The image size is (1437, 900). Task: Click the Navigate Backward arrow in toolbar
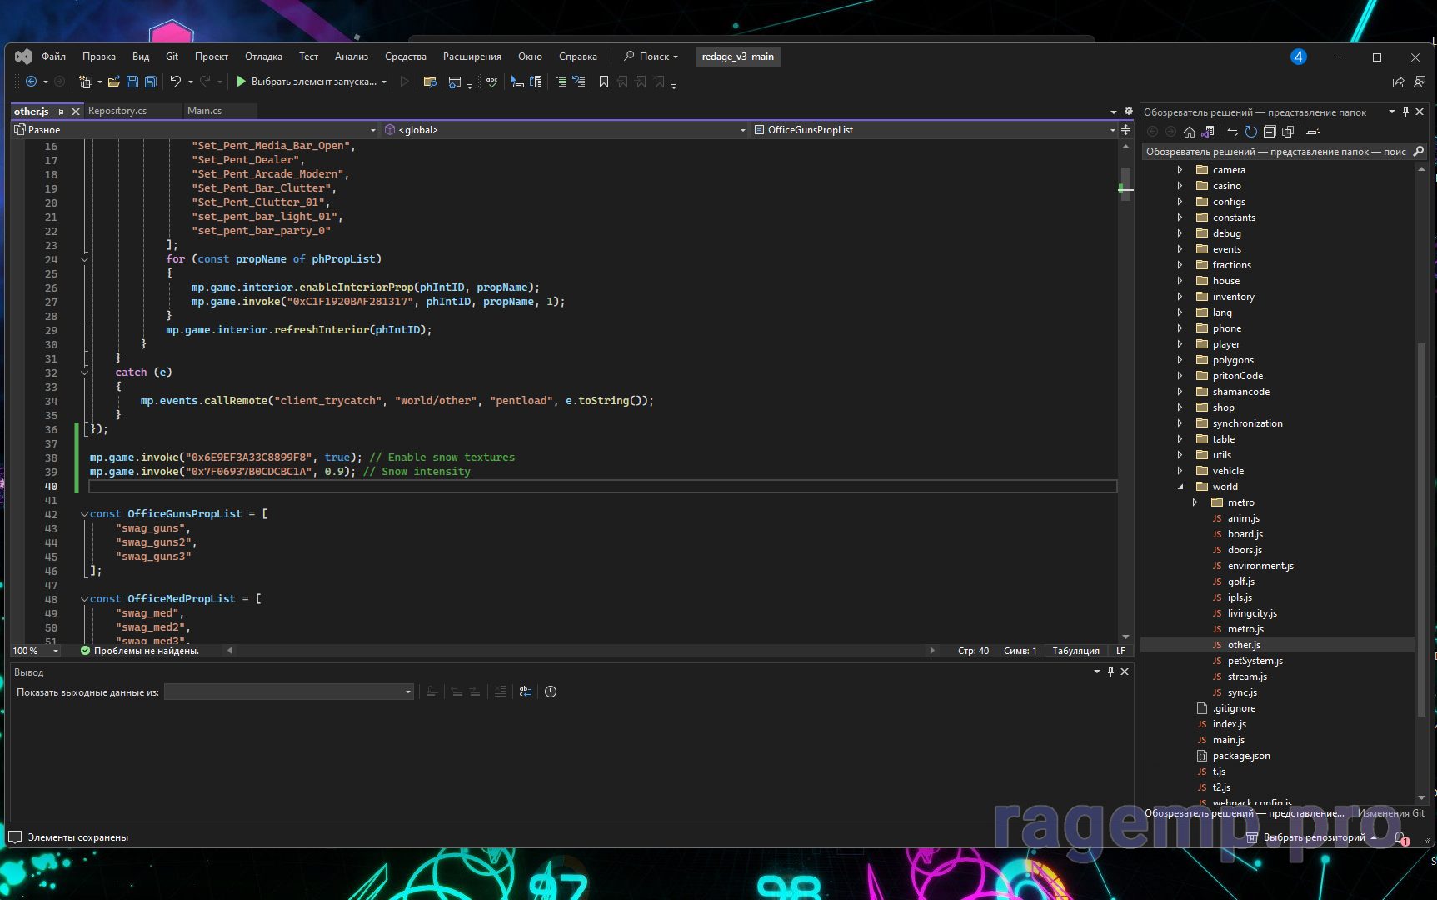(31, 82)
